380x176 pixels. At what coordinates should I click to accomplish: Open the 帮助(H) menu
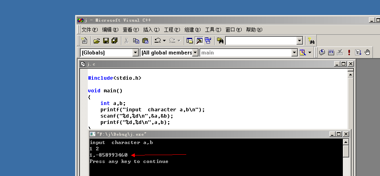(254, 30)
